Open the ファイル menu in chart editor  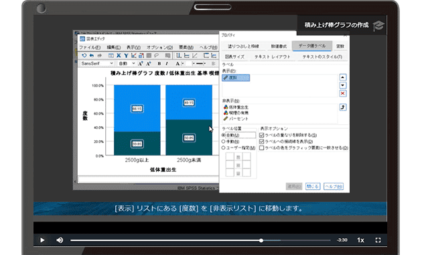[x=90, y=47]
